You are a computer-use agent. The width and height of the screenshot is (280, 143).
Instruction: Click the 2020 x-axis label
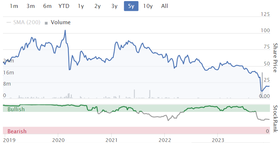tap(58, 140)
